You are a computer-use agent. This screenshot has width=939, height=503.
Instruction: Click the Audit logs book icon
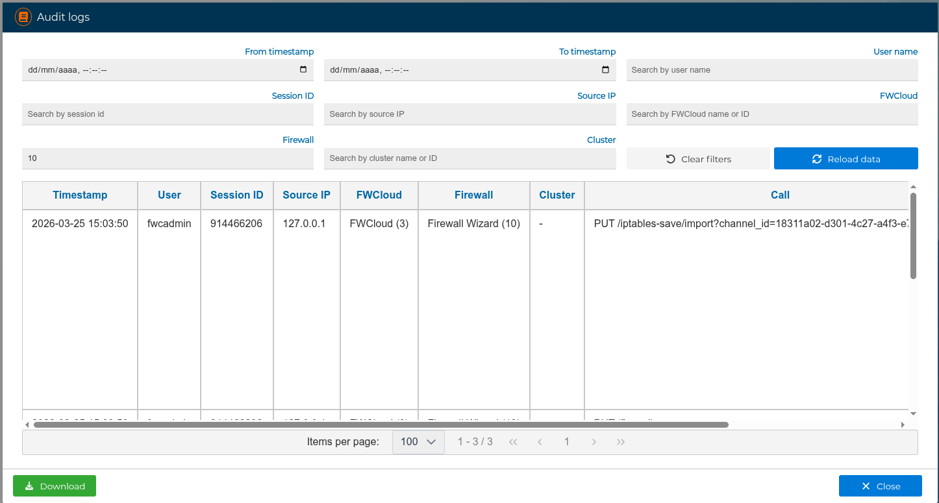[x=23, y=17]
